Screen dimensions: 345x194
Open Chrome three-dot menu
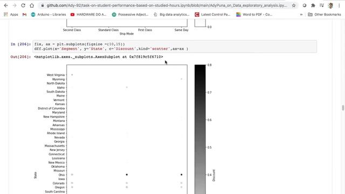339,5
